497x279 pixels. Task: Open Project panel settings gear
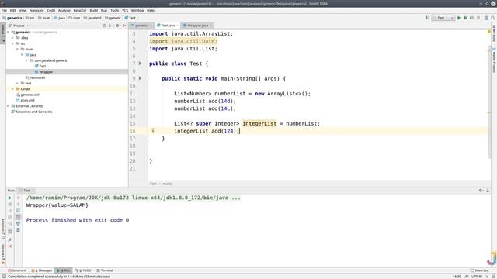117,26
